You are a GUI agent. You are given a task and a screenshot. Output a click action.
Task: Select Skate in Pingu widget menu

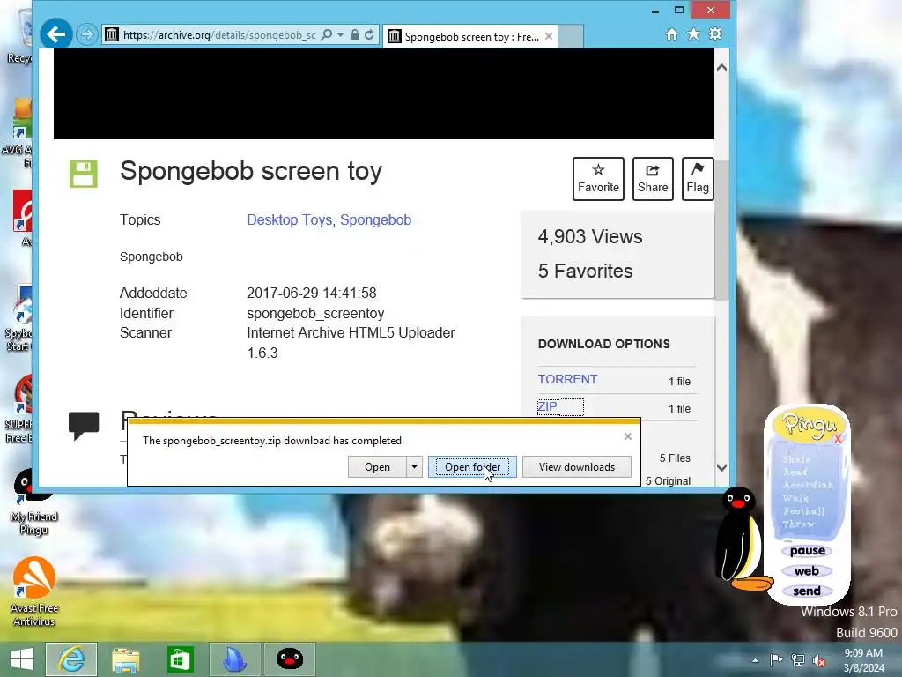(796, 459)
